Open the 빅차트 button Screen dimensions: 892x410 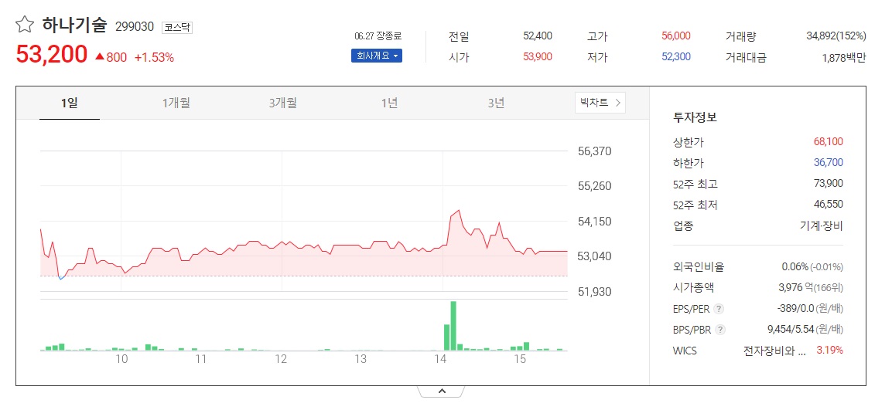point(600,103)
